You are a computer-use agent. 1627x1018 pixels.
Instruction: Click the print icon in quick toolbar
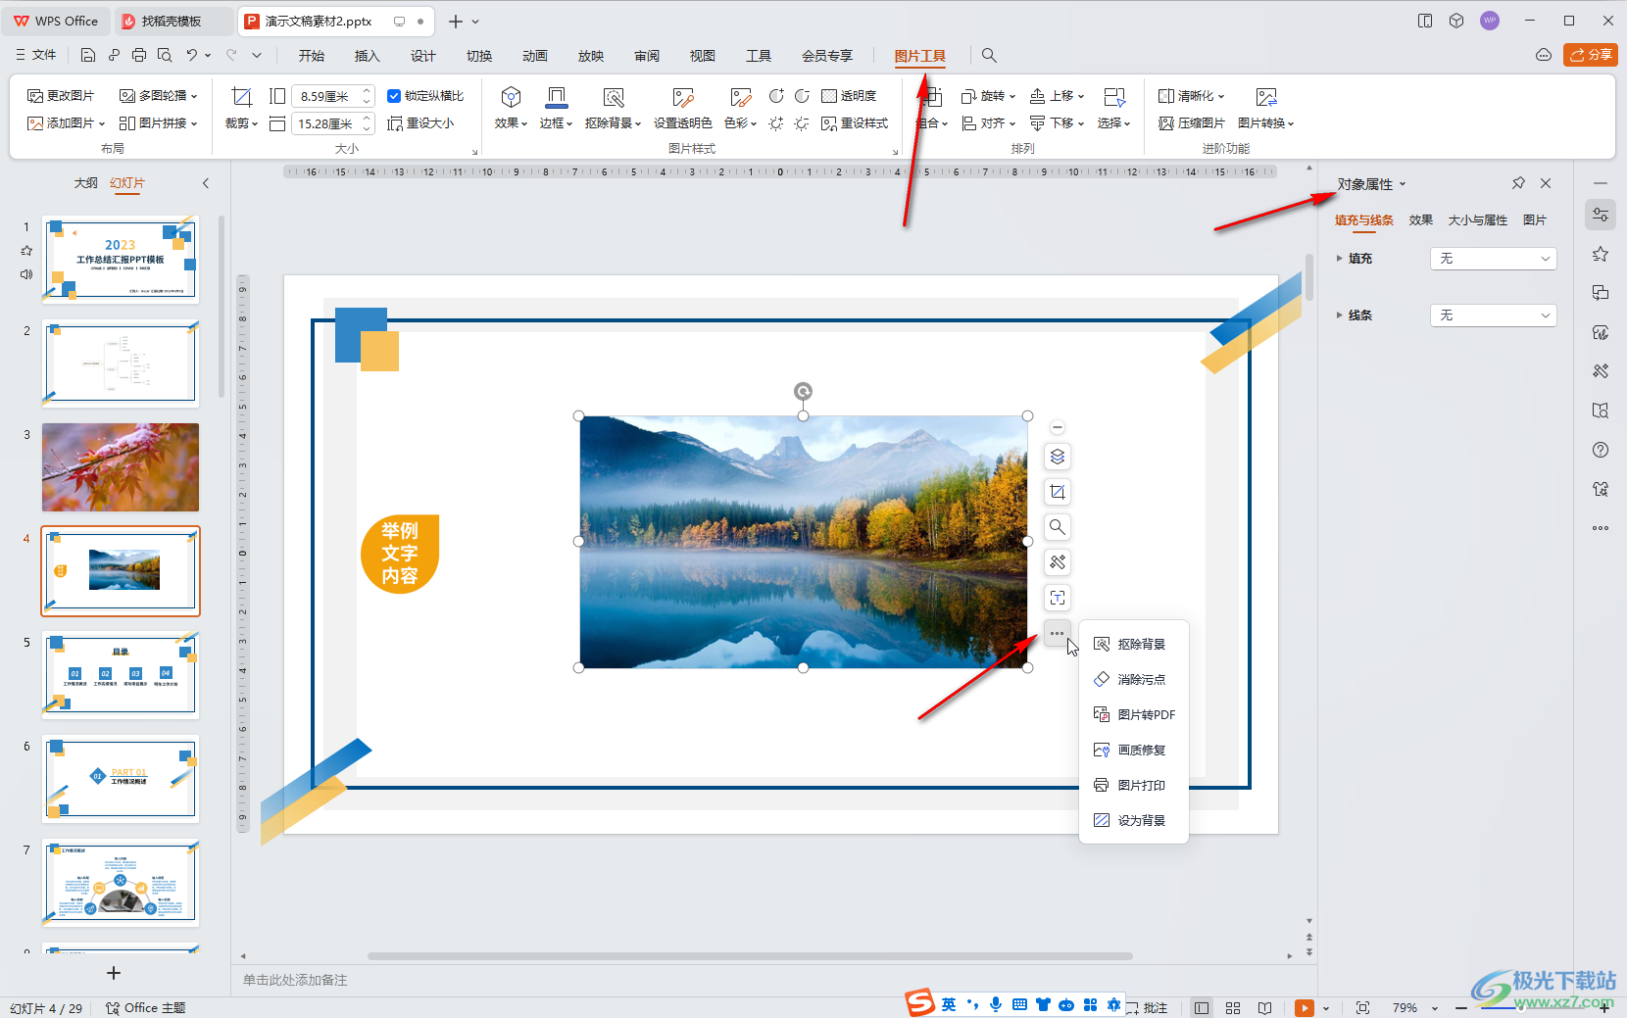click(x=139, y=56)
